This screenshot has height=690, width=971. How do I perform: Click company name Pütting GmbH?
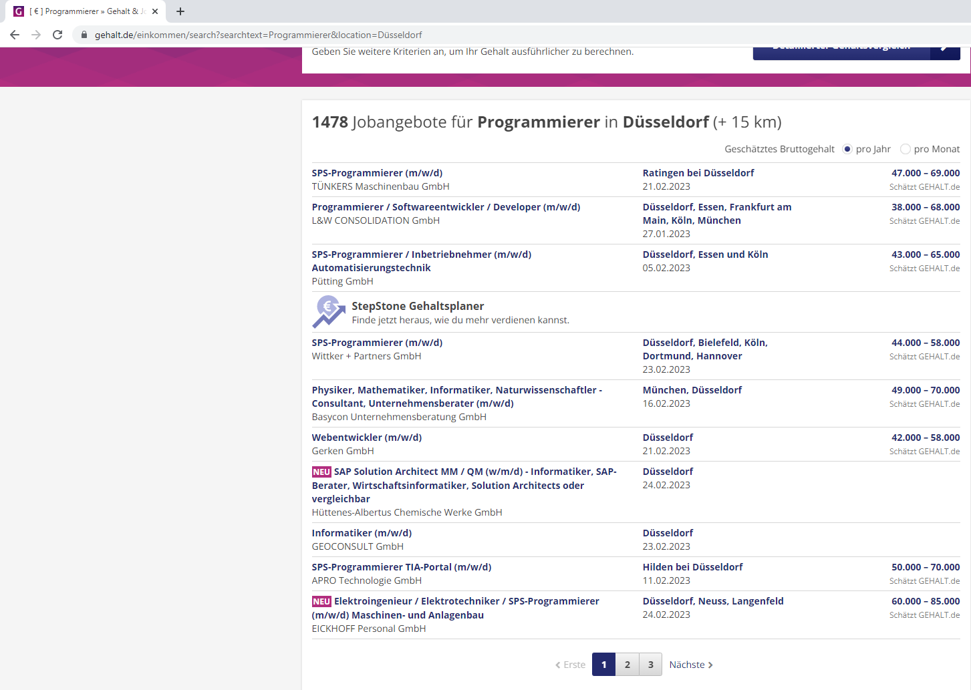(343, 281)
